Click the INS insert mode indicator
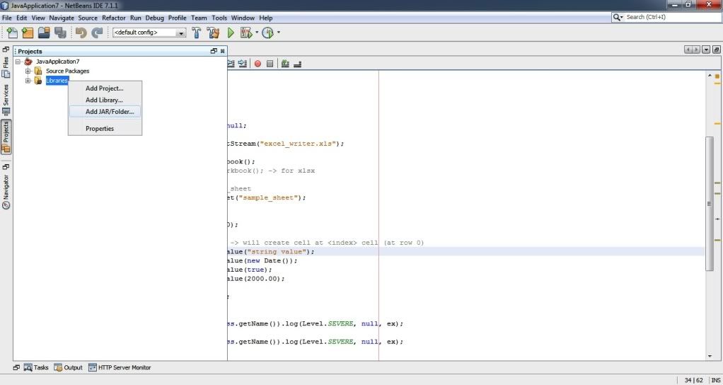723x385 pixels. 716,380
